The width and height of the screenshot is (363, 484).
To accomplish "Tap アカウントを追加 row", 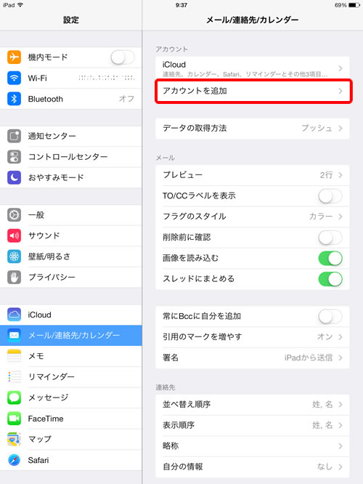I will [253, 91].
